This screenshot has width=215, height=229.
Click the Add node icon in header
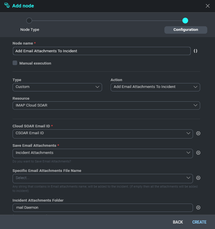pos(7,6)
